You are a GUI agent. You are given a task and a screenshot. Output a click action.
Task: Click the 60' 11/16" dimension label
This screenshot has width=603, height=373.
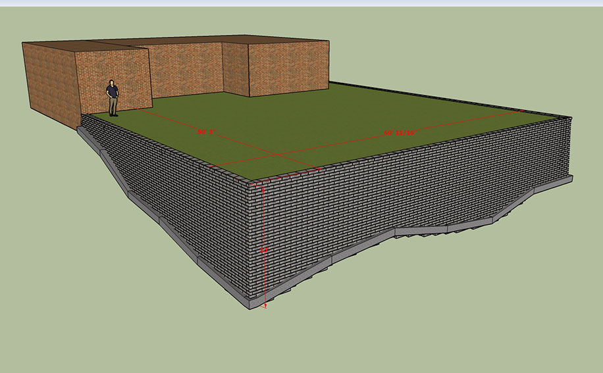(x=400, y=133)
